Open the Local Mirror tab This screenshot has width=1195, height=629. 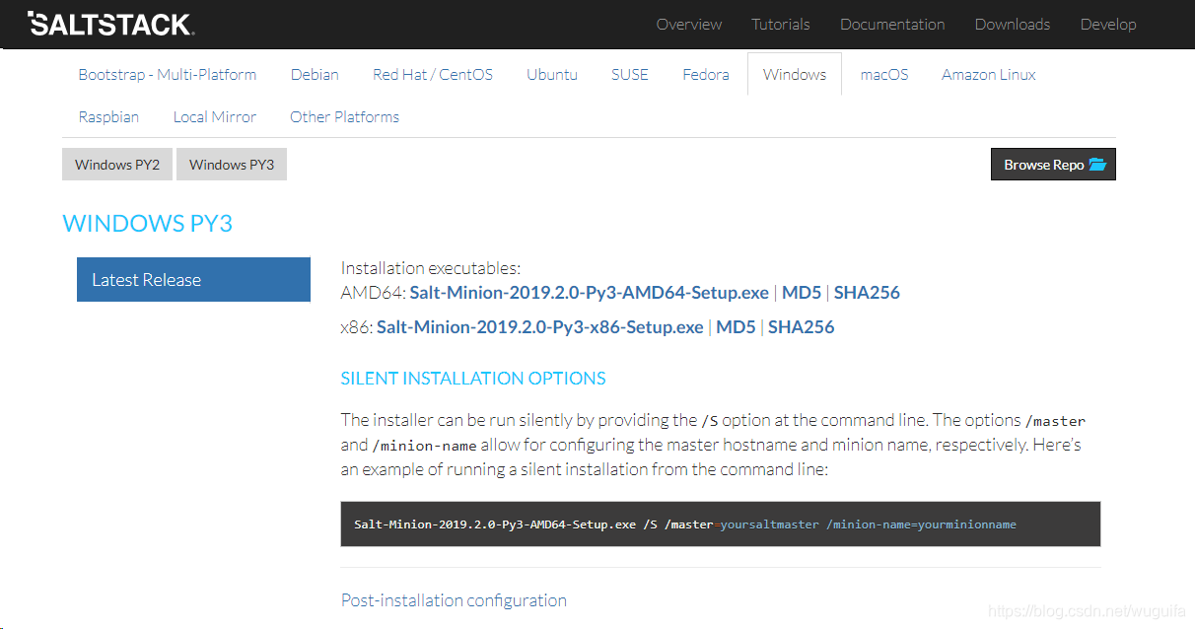(x=215, y=116)
